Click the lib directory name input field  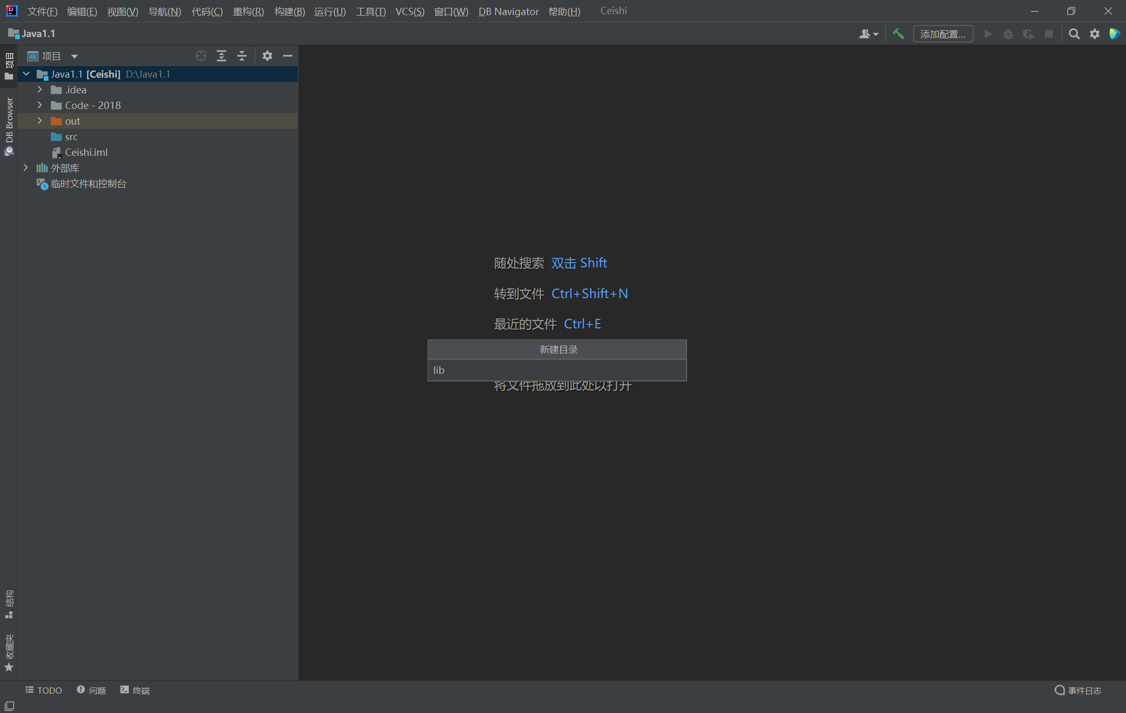click(x=557, y=370)
